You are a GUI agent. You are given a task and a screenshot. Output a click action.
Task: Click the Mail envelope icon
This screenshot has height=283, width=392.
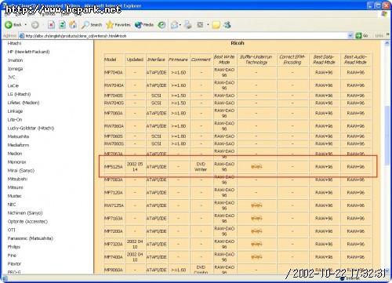click(174, 25)
